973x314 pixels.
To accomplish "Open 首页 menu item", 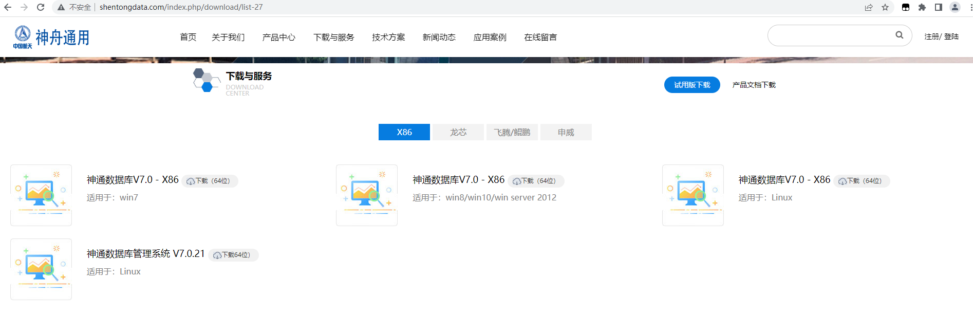I will click(188, 37).
